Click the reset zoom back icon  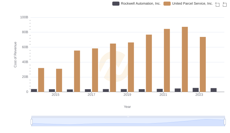point(225,4)
